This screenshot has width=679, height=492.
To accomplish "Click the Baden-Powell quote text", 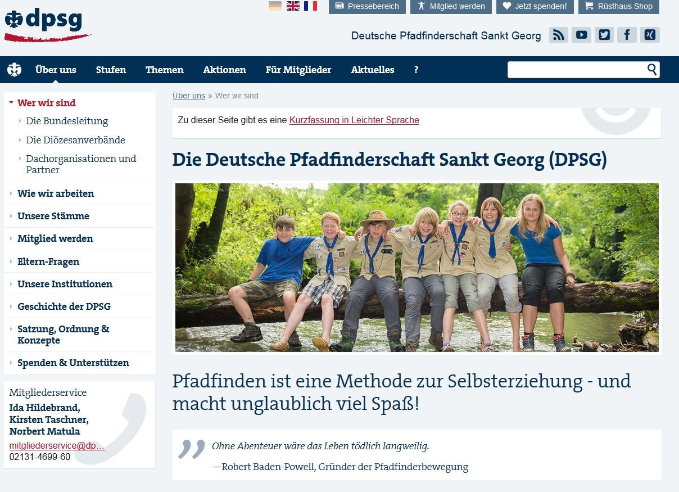I will (320, 446).
